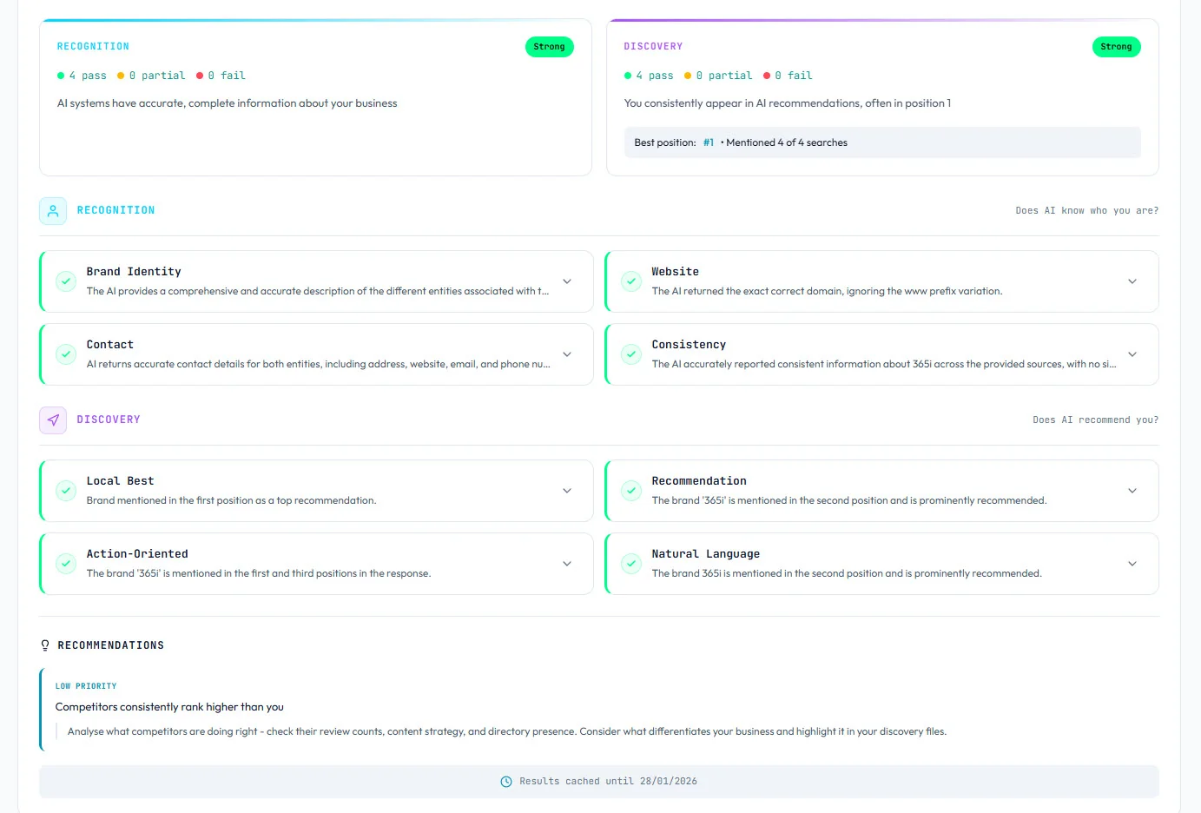Click 'Does AI recommend you?' text
Screen dimensions: 1201x813
(x=1096, y=420)
